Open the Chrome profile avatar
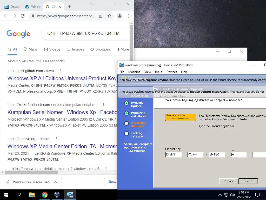The width and height of the screenshot is (266, 200). tap(119, 16)
